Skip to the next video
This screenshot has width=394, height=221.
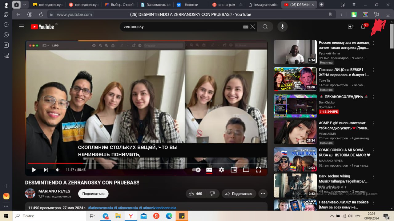46,170
